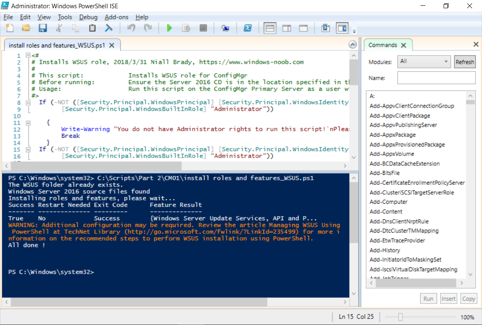Image resolution: width=482 pixels, height=325 pixels.
Task: Collapse the brace block on line 11
Action: click(x=28, y=123)
